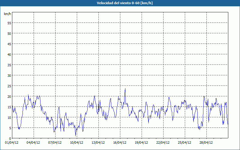This screenshot has width=240, height=150.
Task: Click the date label 07/04/12
Action: (x=55, y=143)
